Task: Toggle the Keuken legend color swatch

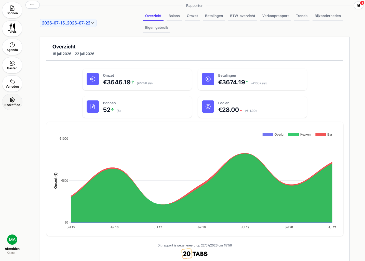Action: coord(293,135)
